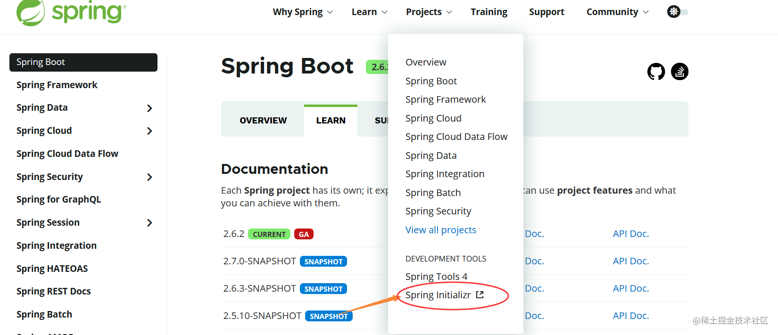Open the Support menu item
The width and height of the screenshot is (778, 335).
(546, 12)
